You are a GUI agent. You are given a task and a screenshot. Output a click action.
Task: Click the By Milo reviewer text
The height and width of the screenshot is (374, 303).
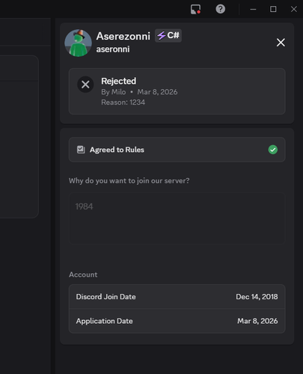114,92
